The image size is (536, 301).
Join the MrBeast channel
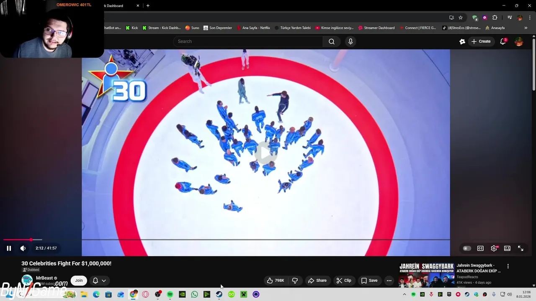click(79, 281)
